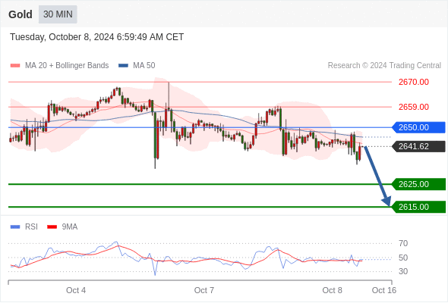
Task: Click the 2670.00 resistance price label
Action: (x=413, y=82)
